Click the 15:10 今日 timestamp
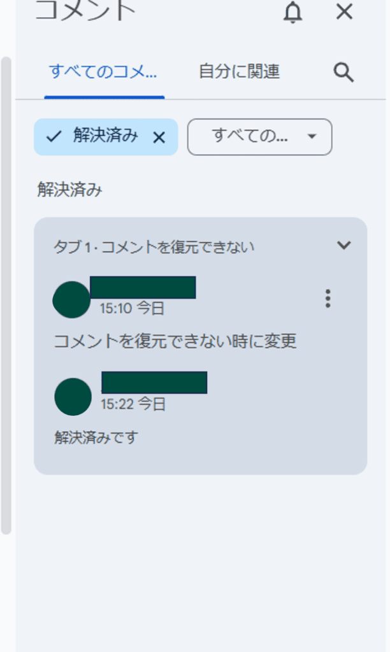The image size is (390, 652). 132,309
